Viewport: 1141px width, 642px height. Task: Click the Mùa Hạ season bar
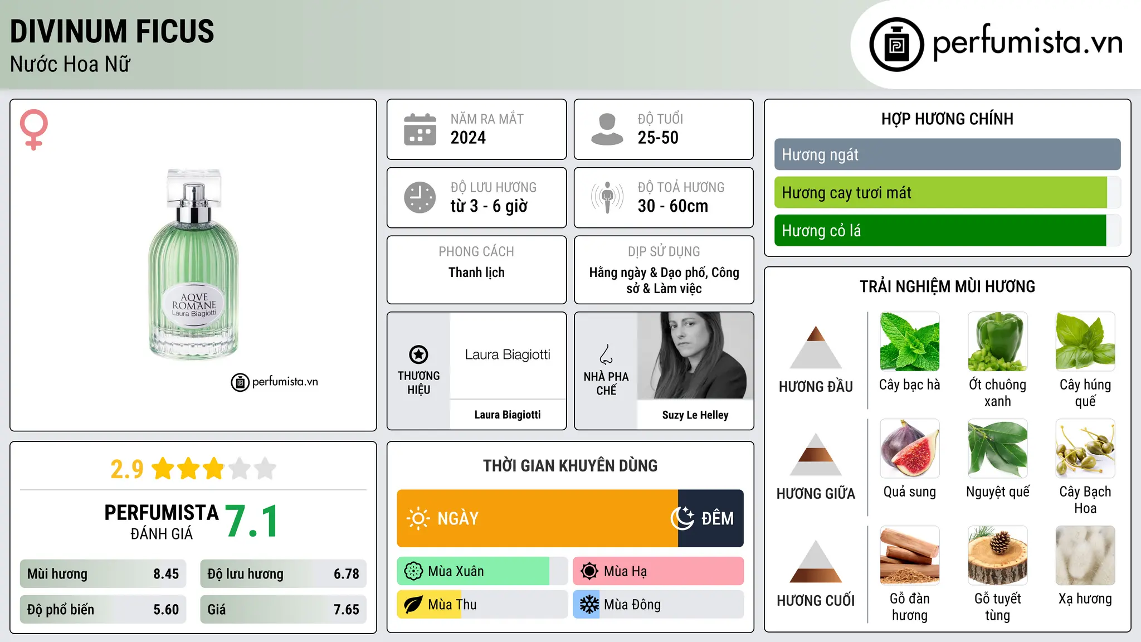click(658, 571)
